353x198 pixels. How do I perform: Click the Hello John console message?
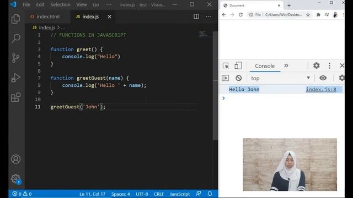click(x=244, y=89)
